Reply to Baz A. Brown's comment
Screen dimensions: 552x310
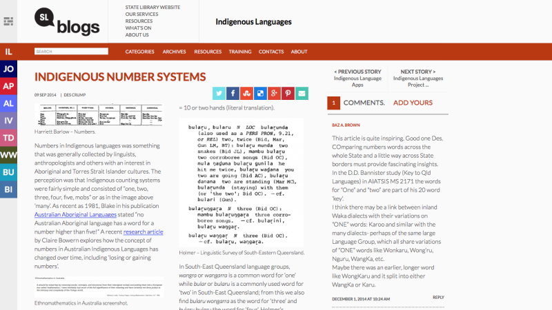[438, 298]
